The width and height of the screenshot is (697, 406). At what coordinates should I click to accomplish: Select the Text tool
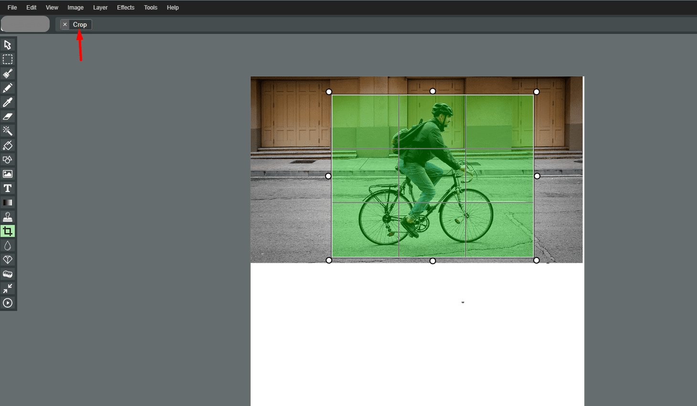coord(8,188)
